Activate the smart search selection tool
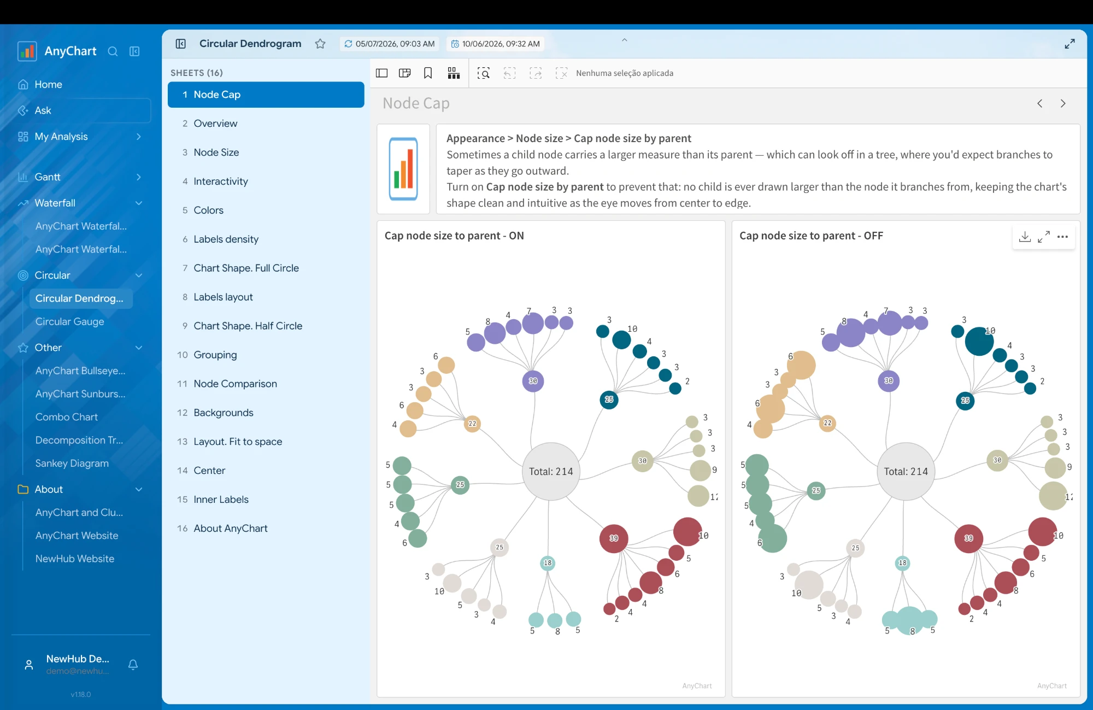 click(484, 73)
